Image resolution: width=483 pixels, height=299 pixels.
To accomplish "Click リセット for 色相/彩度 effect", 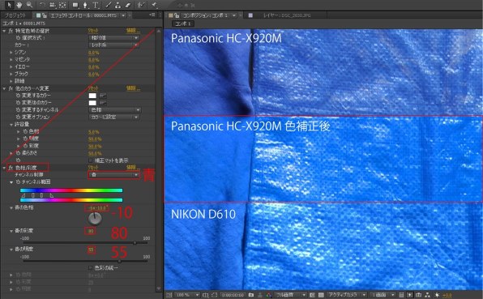I will (x=93, y=168).
